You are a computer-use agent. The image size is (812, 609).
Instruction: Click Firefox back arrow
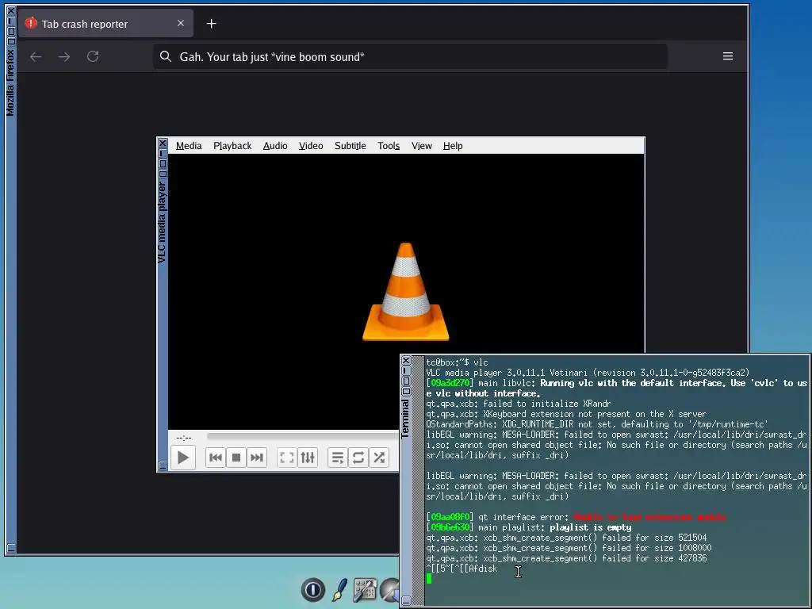pyautogui.click(x=36, y=56)
